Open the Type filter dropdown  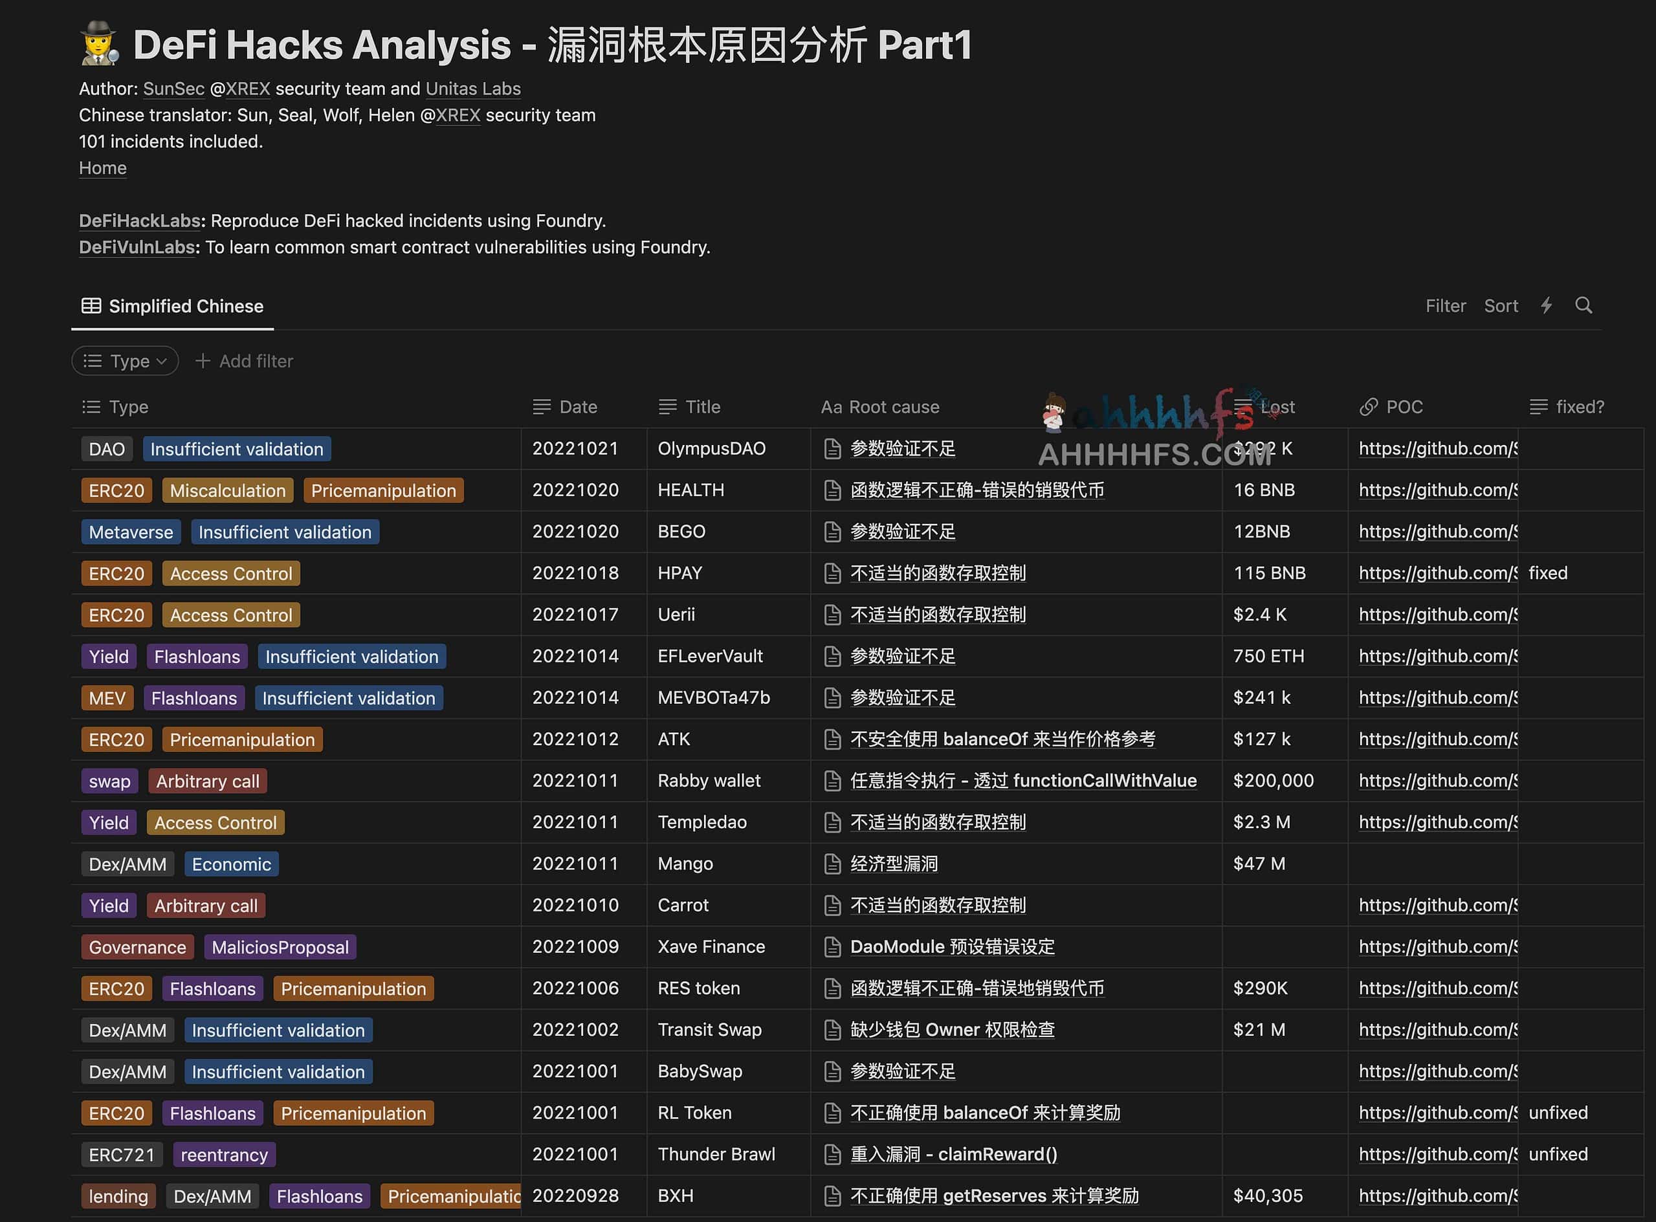click(x=125, y=361)
